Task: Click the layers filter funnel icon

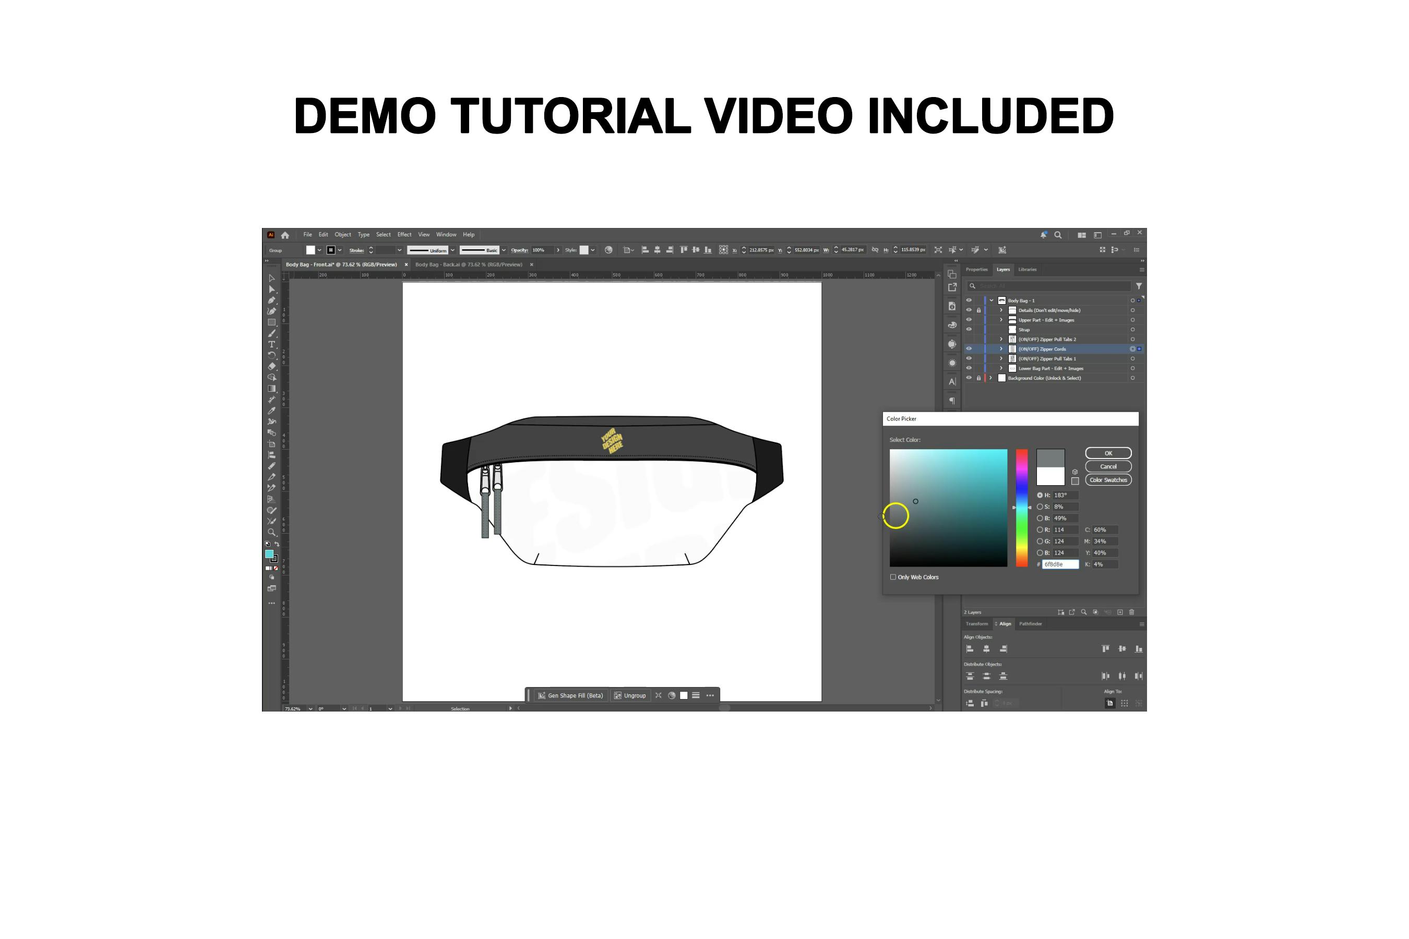Action: (x=1139, y=286)
